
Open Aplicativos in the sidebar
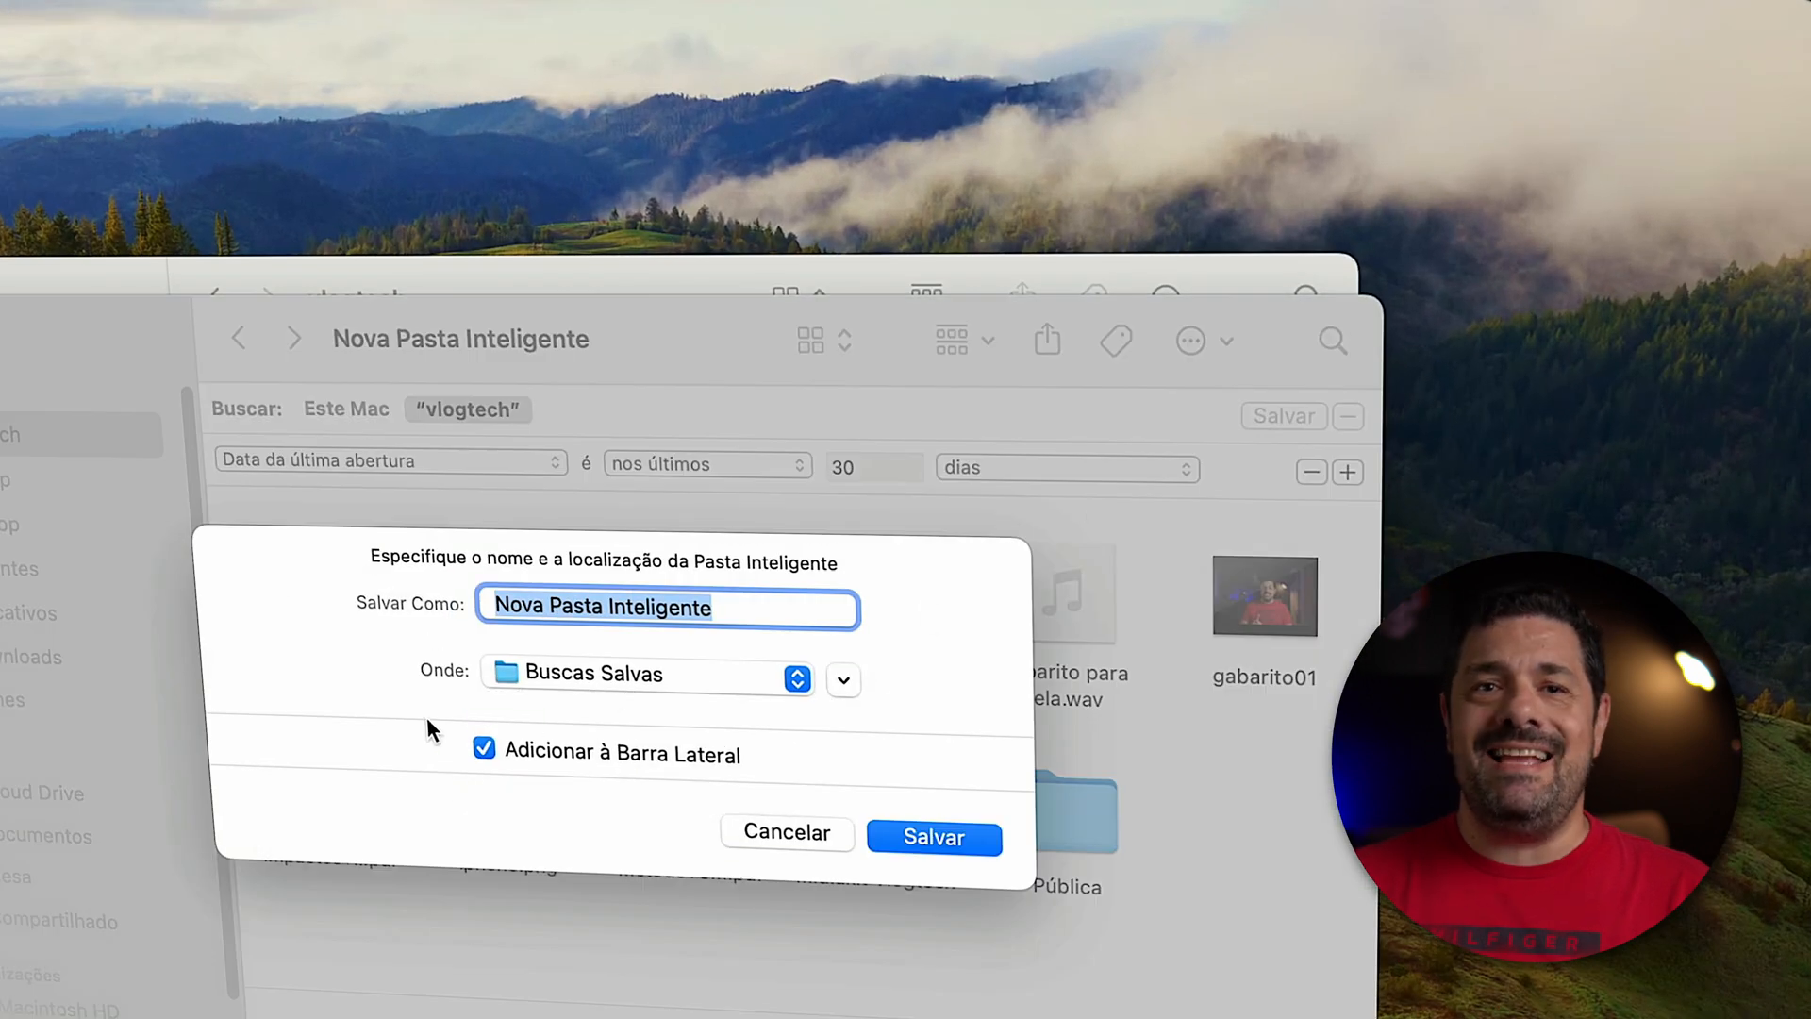coord(28,613)
